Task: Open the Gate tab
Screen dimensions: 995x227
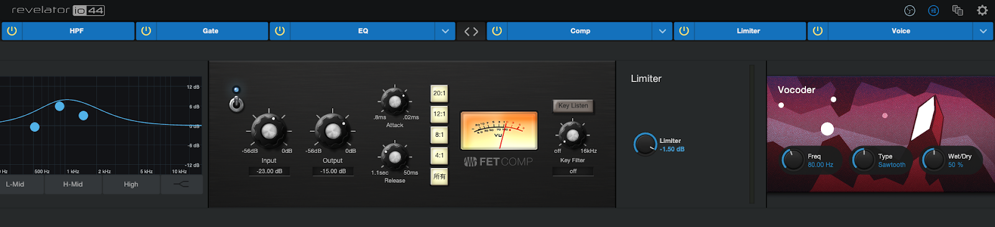Action: point(211,31)
